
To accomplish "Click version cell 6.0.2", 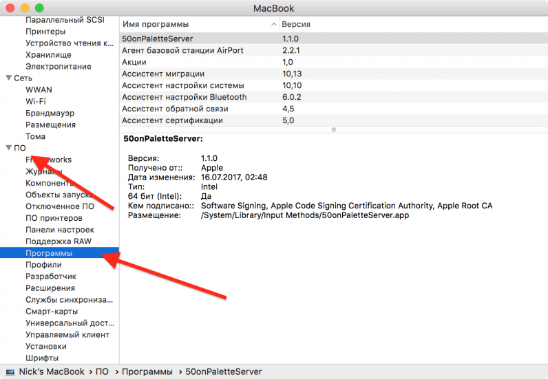I will [x=292, y=97].
